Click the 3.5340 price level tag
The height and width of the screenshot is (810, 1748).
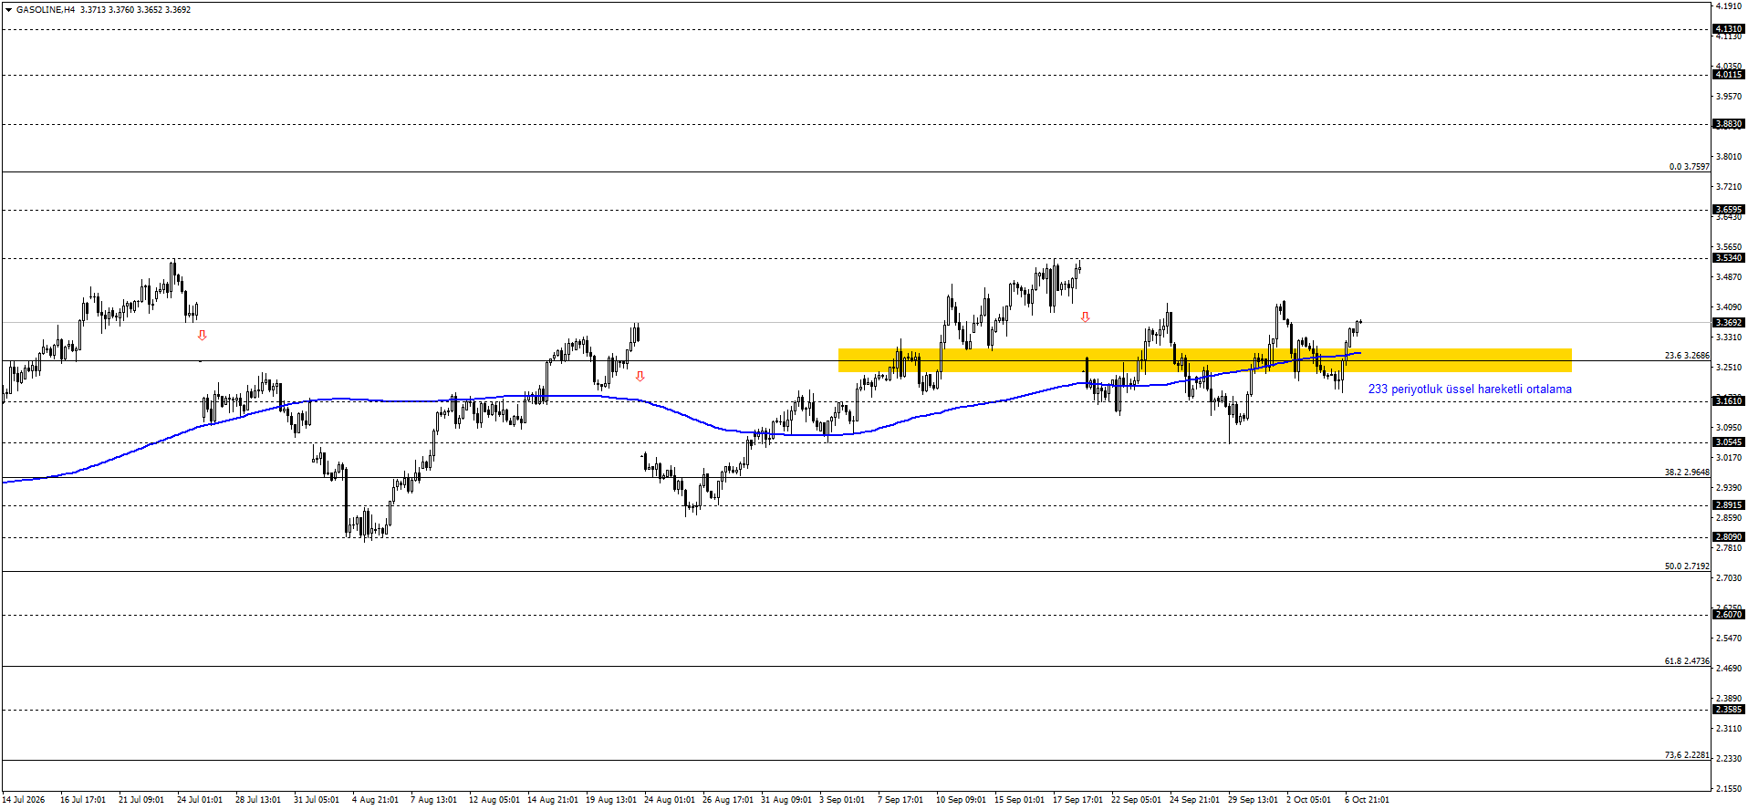1729,258
